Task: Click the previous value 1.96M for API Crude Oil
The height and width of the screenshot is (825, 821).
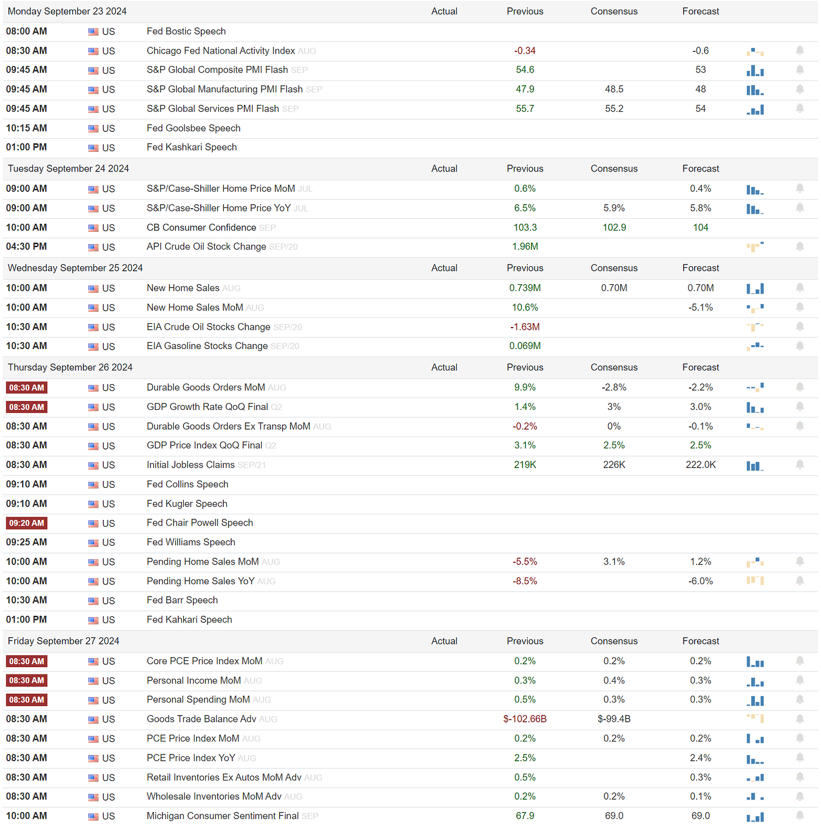Action: (525, 246)
